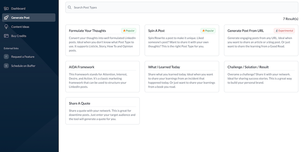
Task: Open the Dashboard menu item
Action: click(18, 9)
